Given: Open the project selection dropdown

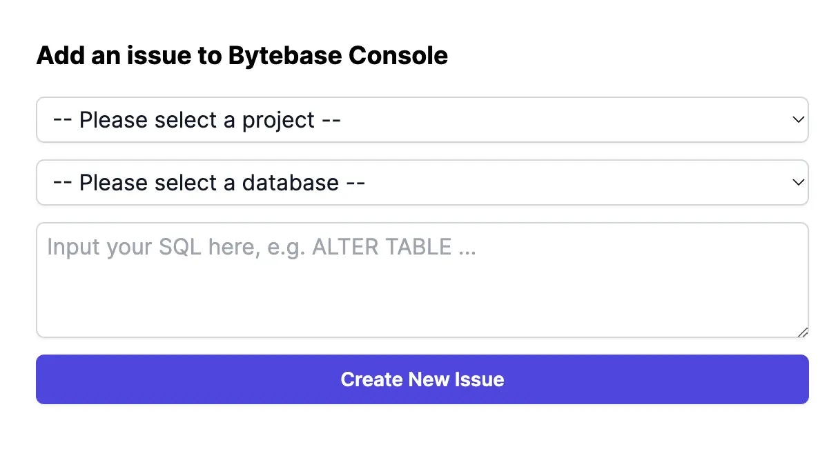Looking at the screenshot, I should pos(421,120).
